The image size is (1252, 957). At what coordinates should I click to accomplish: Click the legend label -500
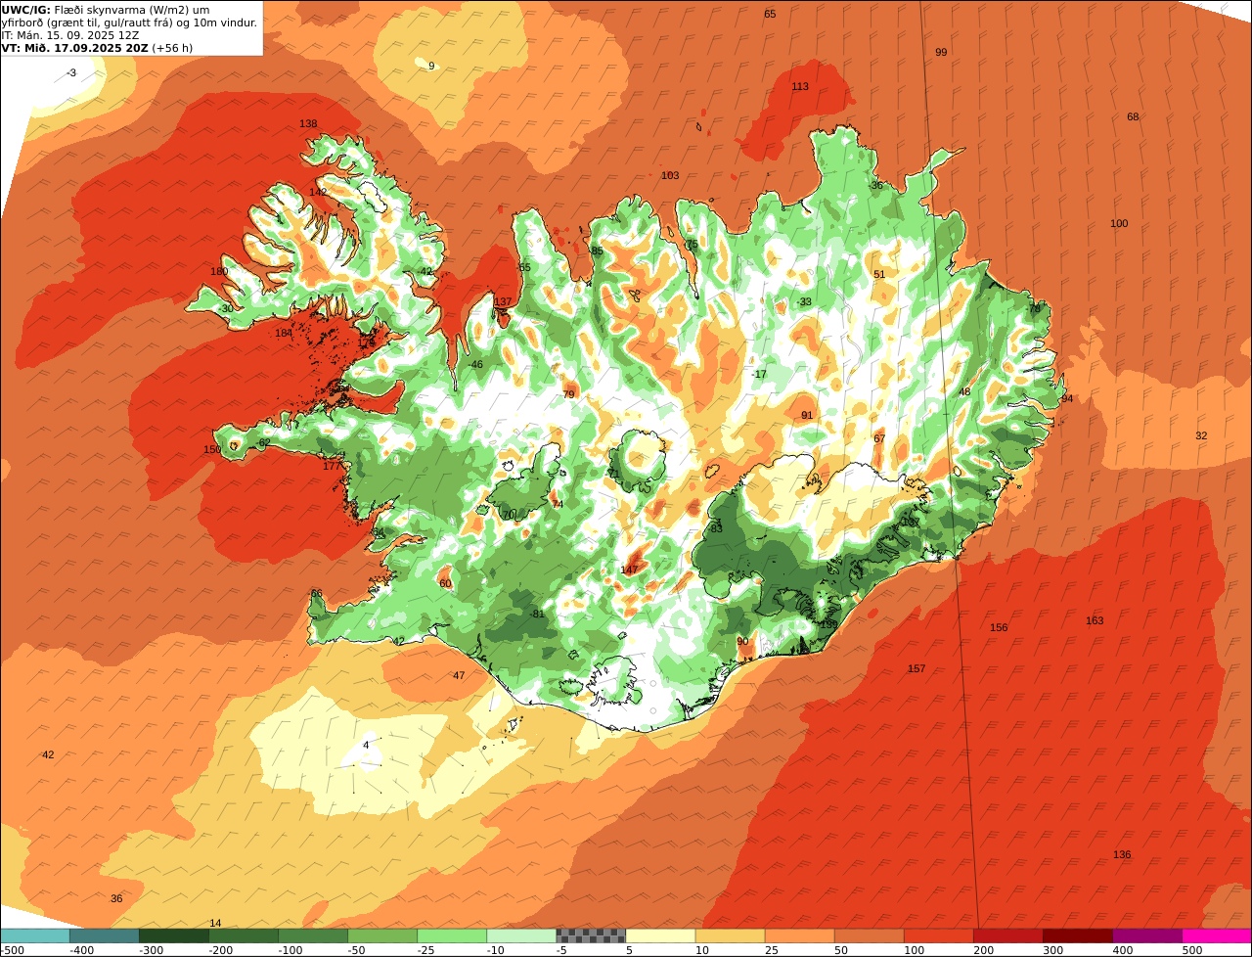[x=12, y=949]
